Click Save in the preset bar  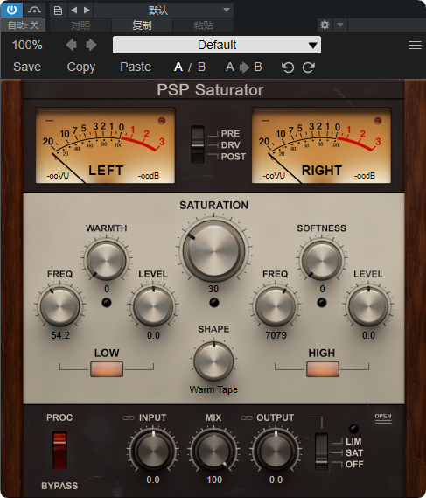[27, 67]
